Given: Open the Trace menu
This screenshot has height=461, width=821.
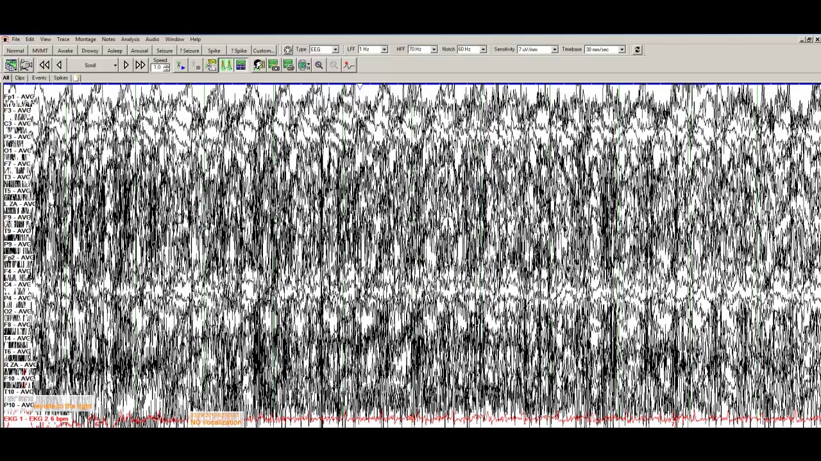Looking at the screenshot, I should coord(63,39).
